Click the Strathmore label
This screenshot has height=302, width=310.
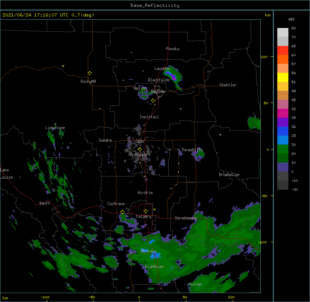(186, 218)
